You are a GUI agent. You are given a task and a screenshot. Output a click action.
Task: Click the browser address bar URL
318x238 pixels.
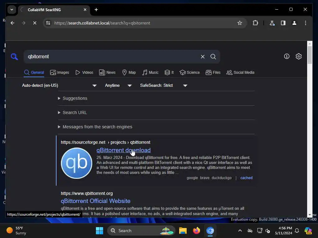(x=102, y=23)
